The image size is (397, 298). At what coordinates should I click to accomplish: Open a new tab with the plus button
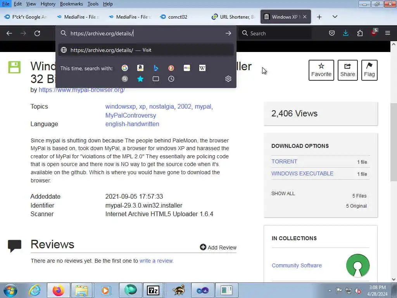click(x=319, y=17)
